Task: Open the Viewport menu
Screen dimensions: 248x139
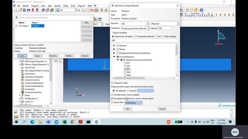Action: [x=35, y=6]
